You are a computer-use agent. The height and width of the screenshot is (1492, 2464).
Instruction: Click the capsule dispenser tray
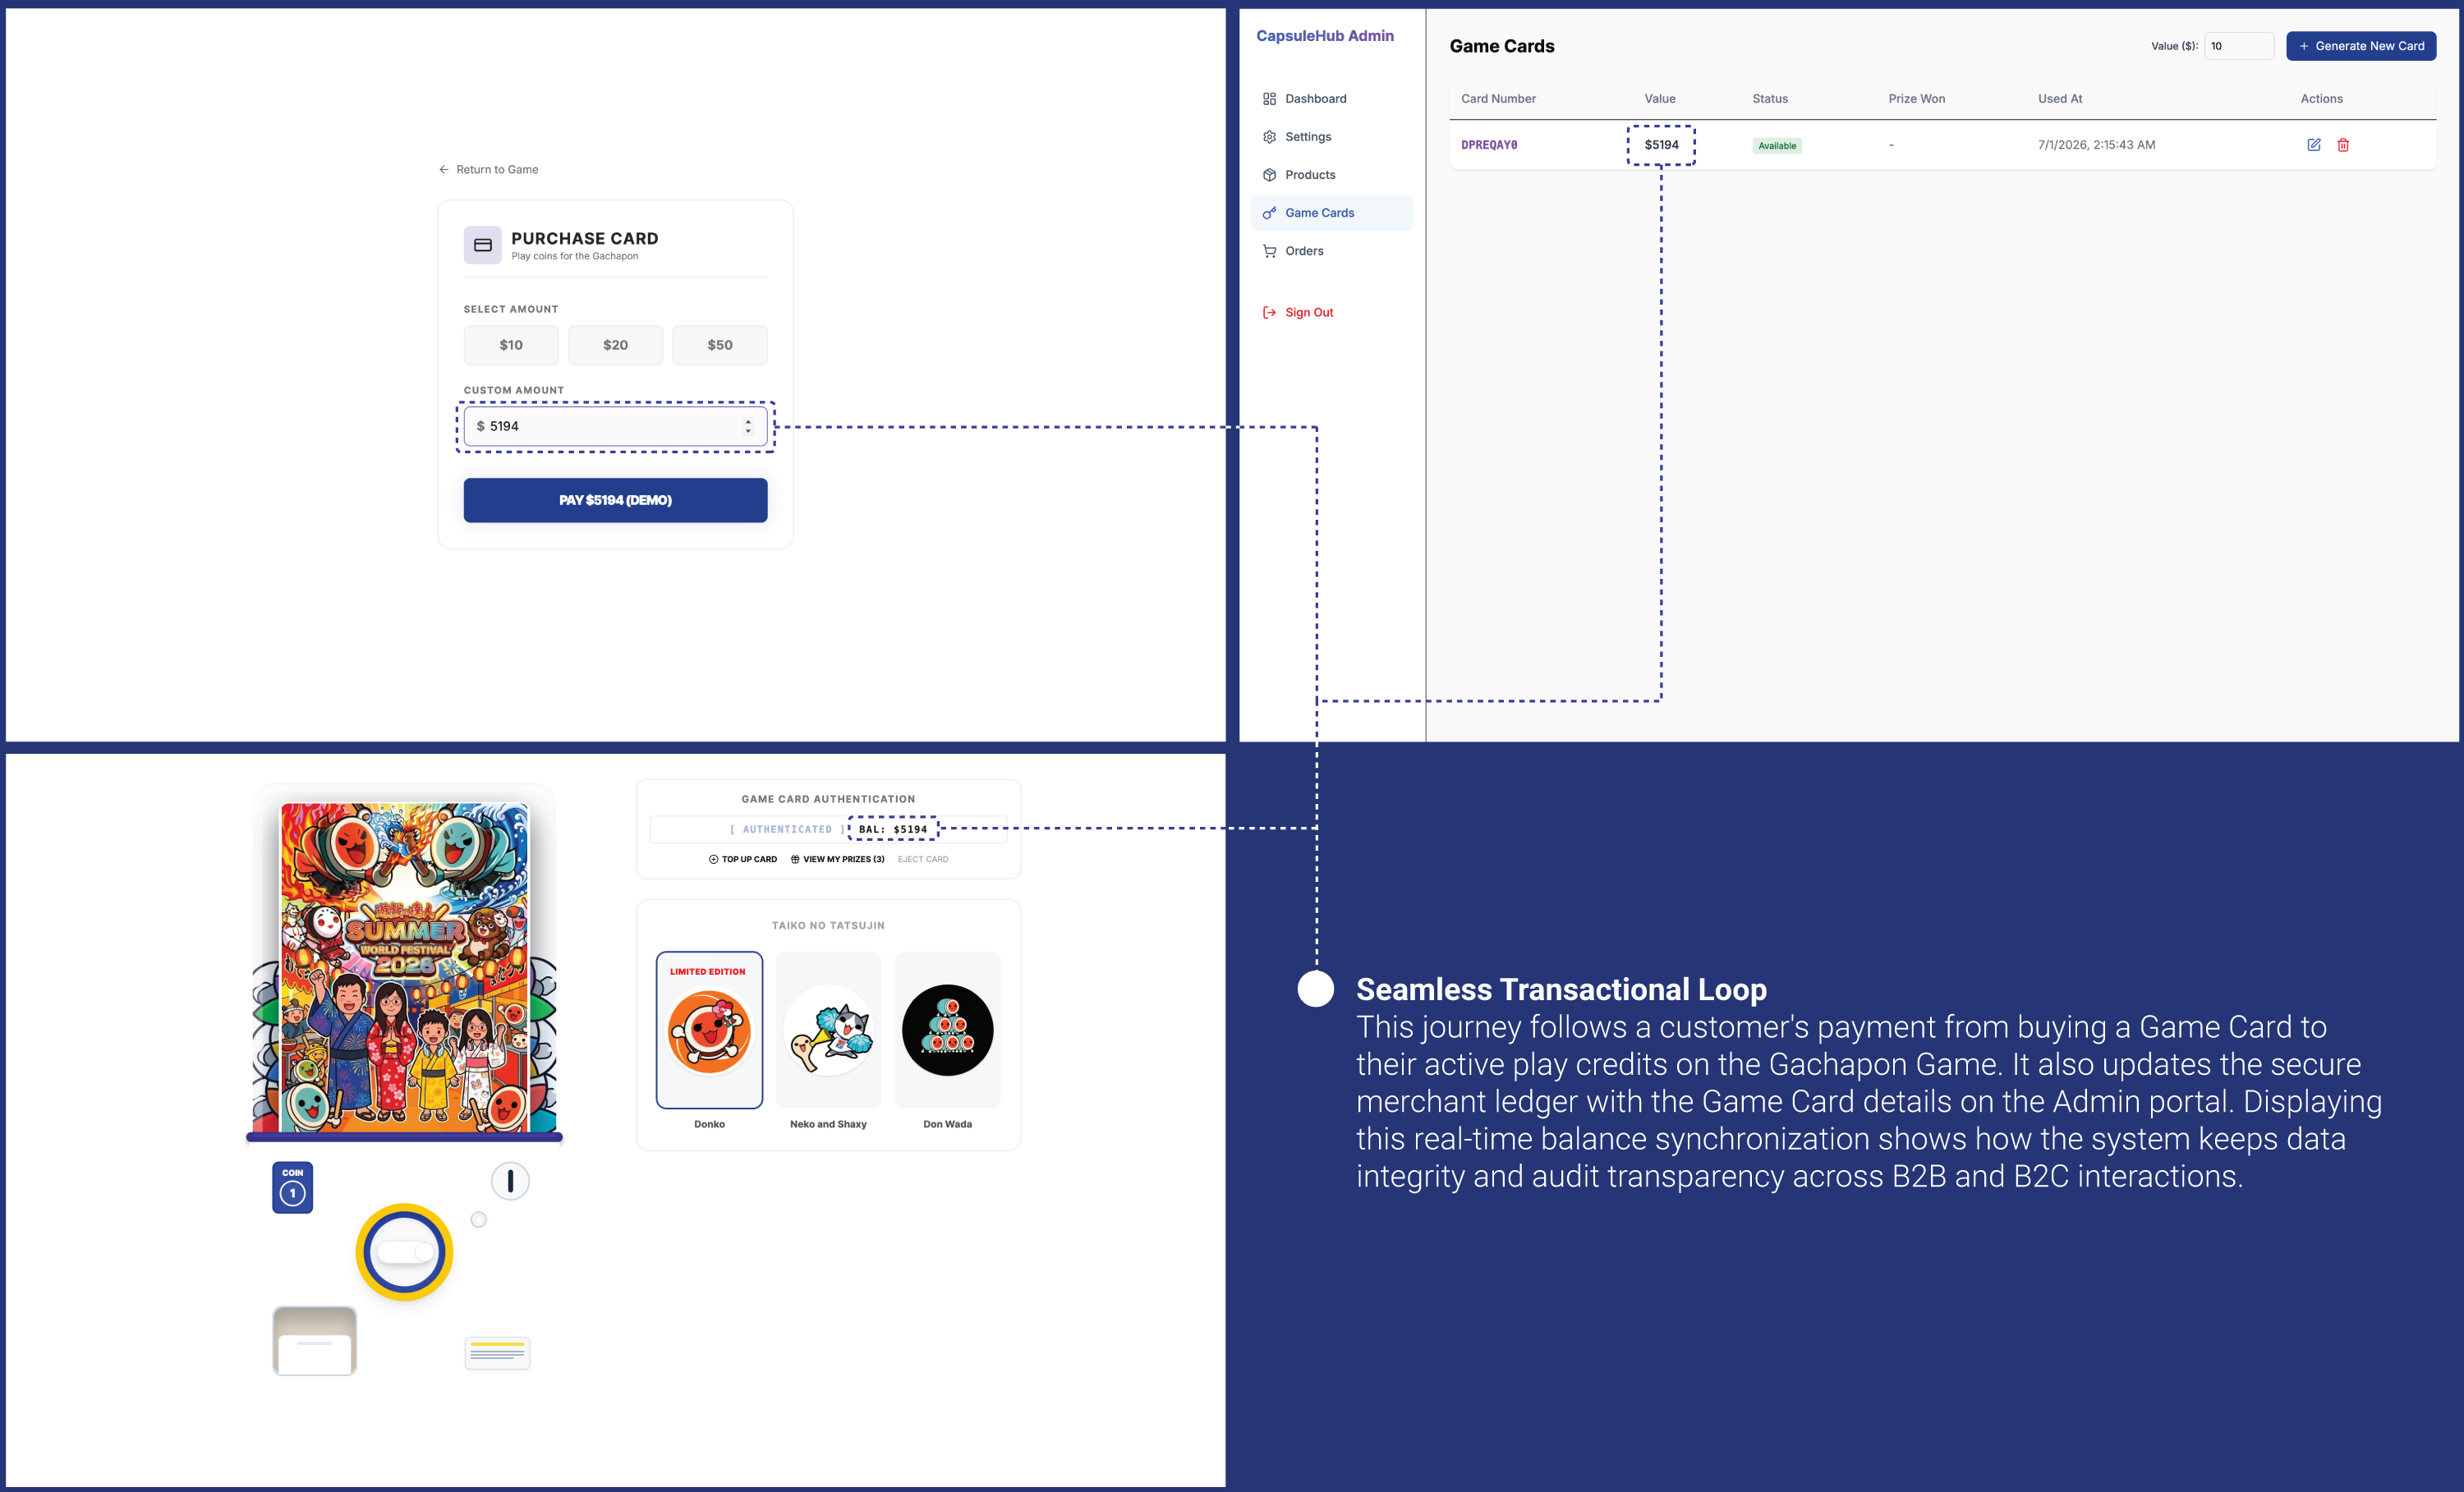click(x=314, y=1341)
